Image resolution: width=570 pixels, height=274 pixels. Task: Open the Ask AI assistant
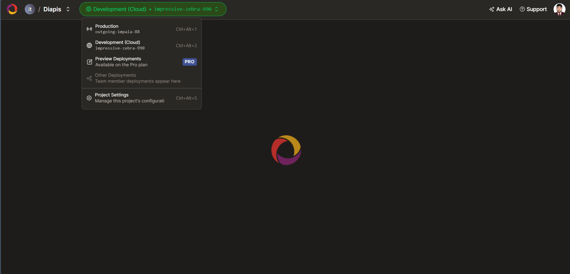tap(501, 9)
